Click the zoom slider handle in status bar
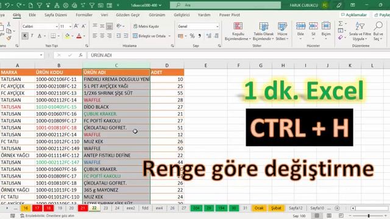 coord(369,216)
